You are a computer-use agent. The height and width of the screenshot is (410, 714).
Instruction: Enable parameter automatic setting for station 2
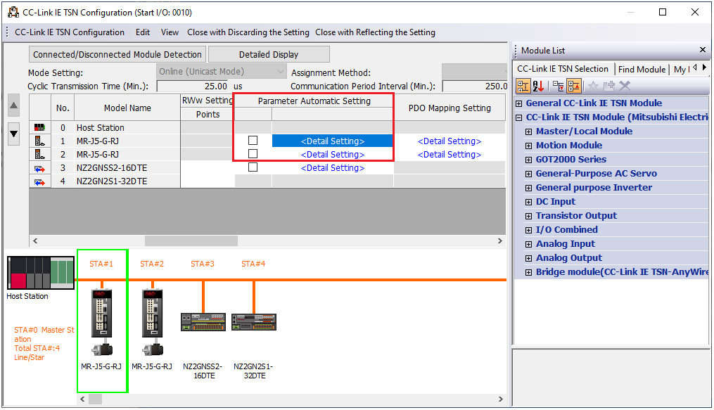(253, 154)
